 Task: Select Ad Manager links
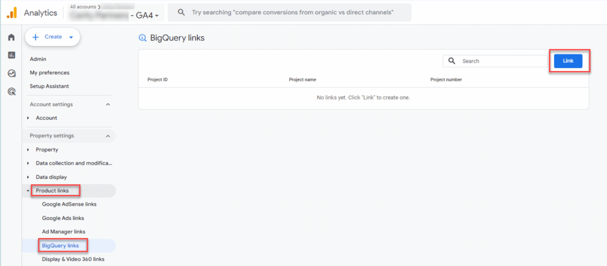tap(63, 232)
